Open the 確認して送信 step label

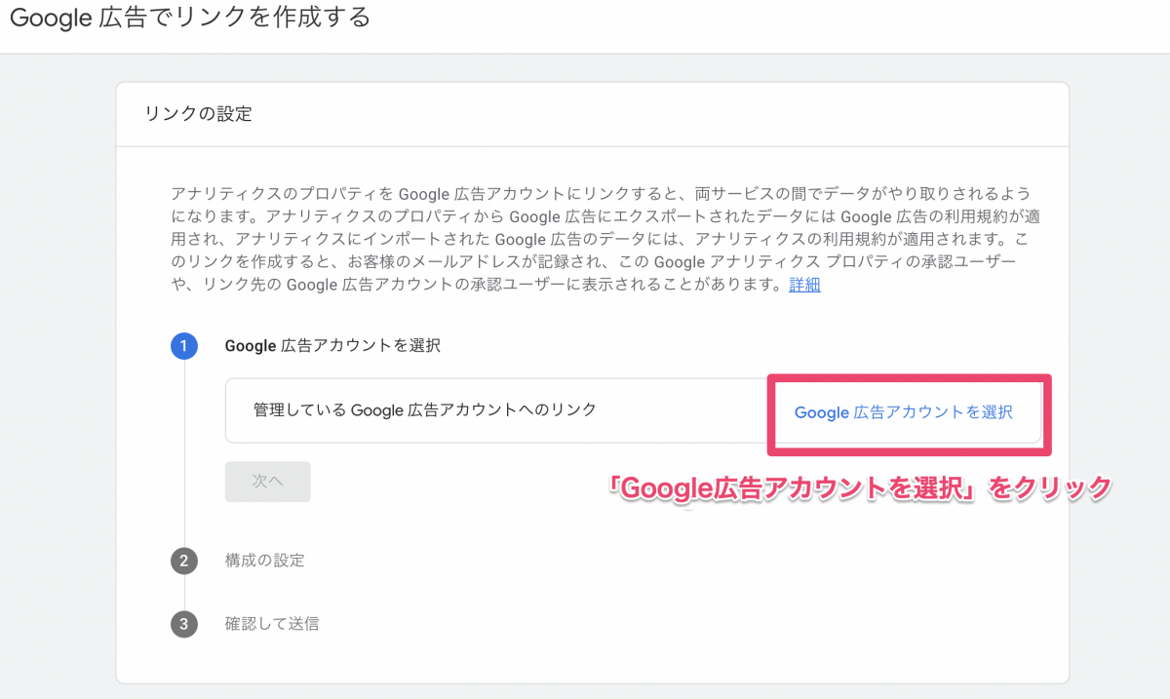[x=271, y=623]
